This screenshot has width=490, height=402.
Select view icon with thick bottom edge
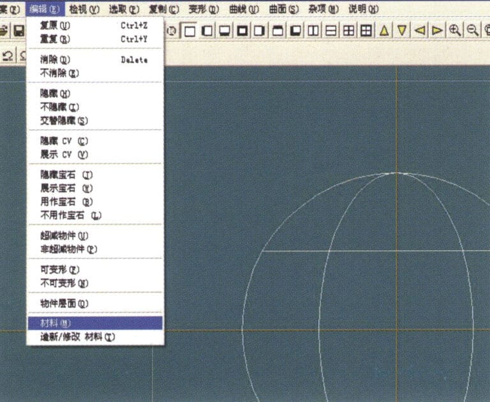(225, 31)
